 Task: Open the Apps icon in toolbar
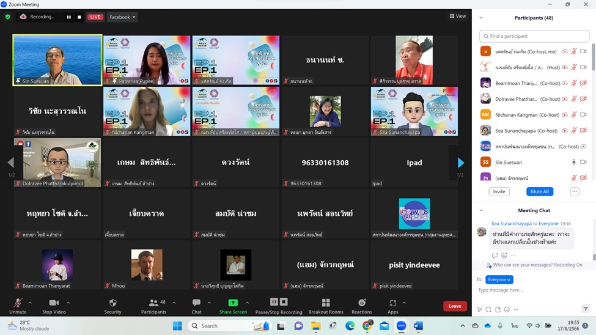pyautogui.click(x=392, y=306)
